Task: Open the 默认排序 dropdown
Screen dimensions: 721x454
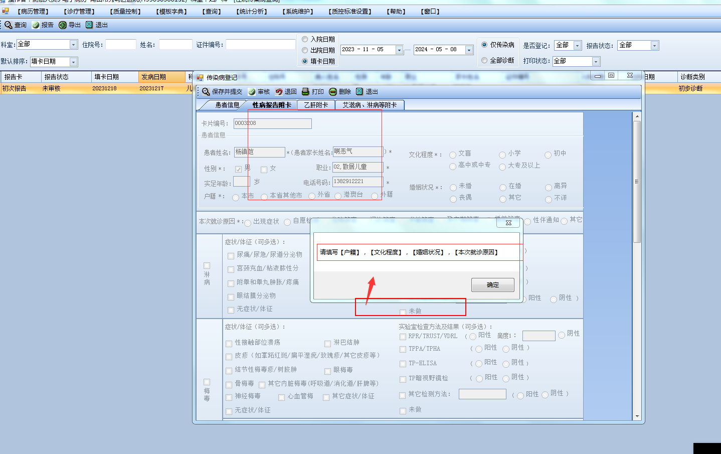Action: click(x=74, y=62)
